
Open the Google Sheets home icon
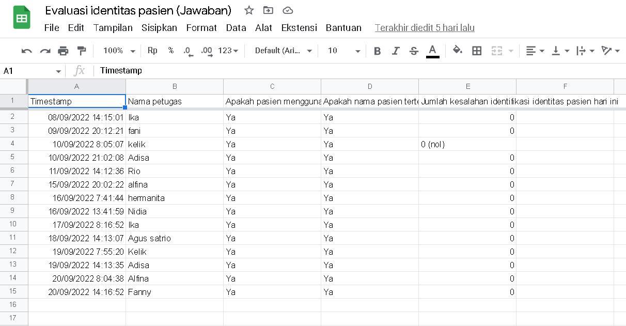[22, 18]
